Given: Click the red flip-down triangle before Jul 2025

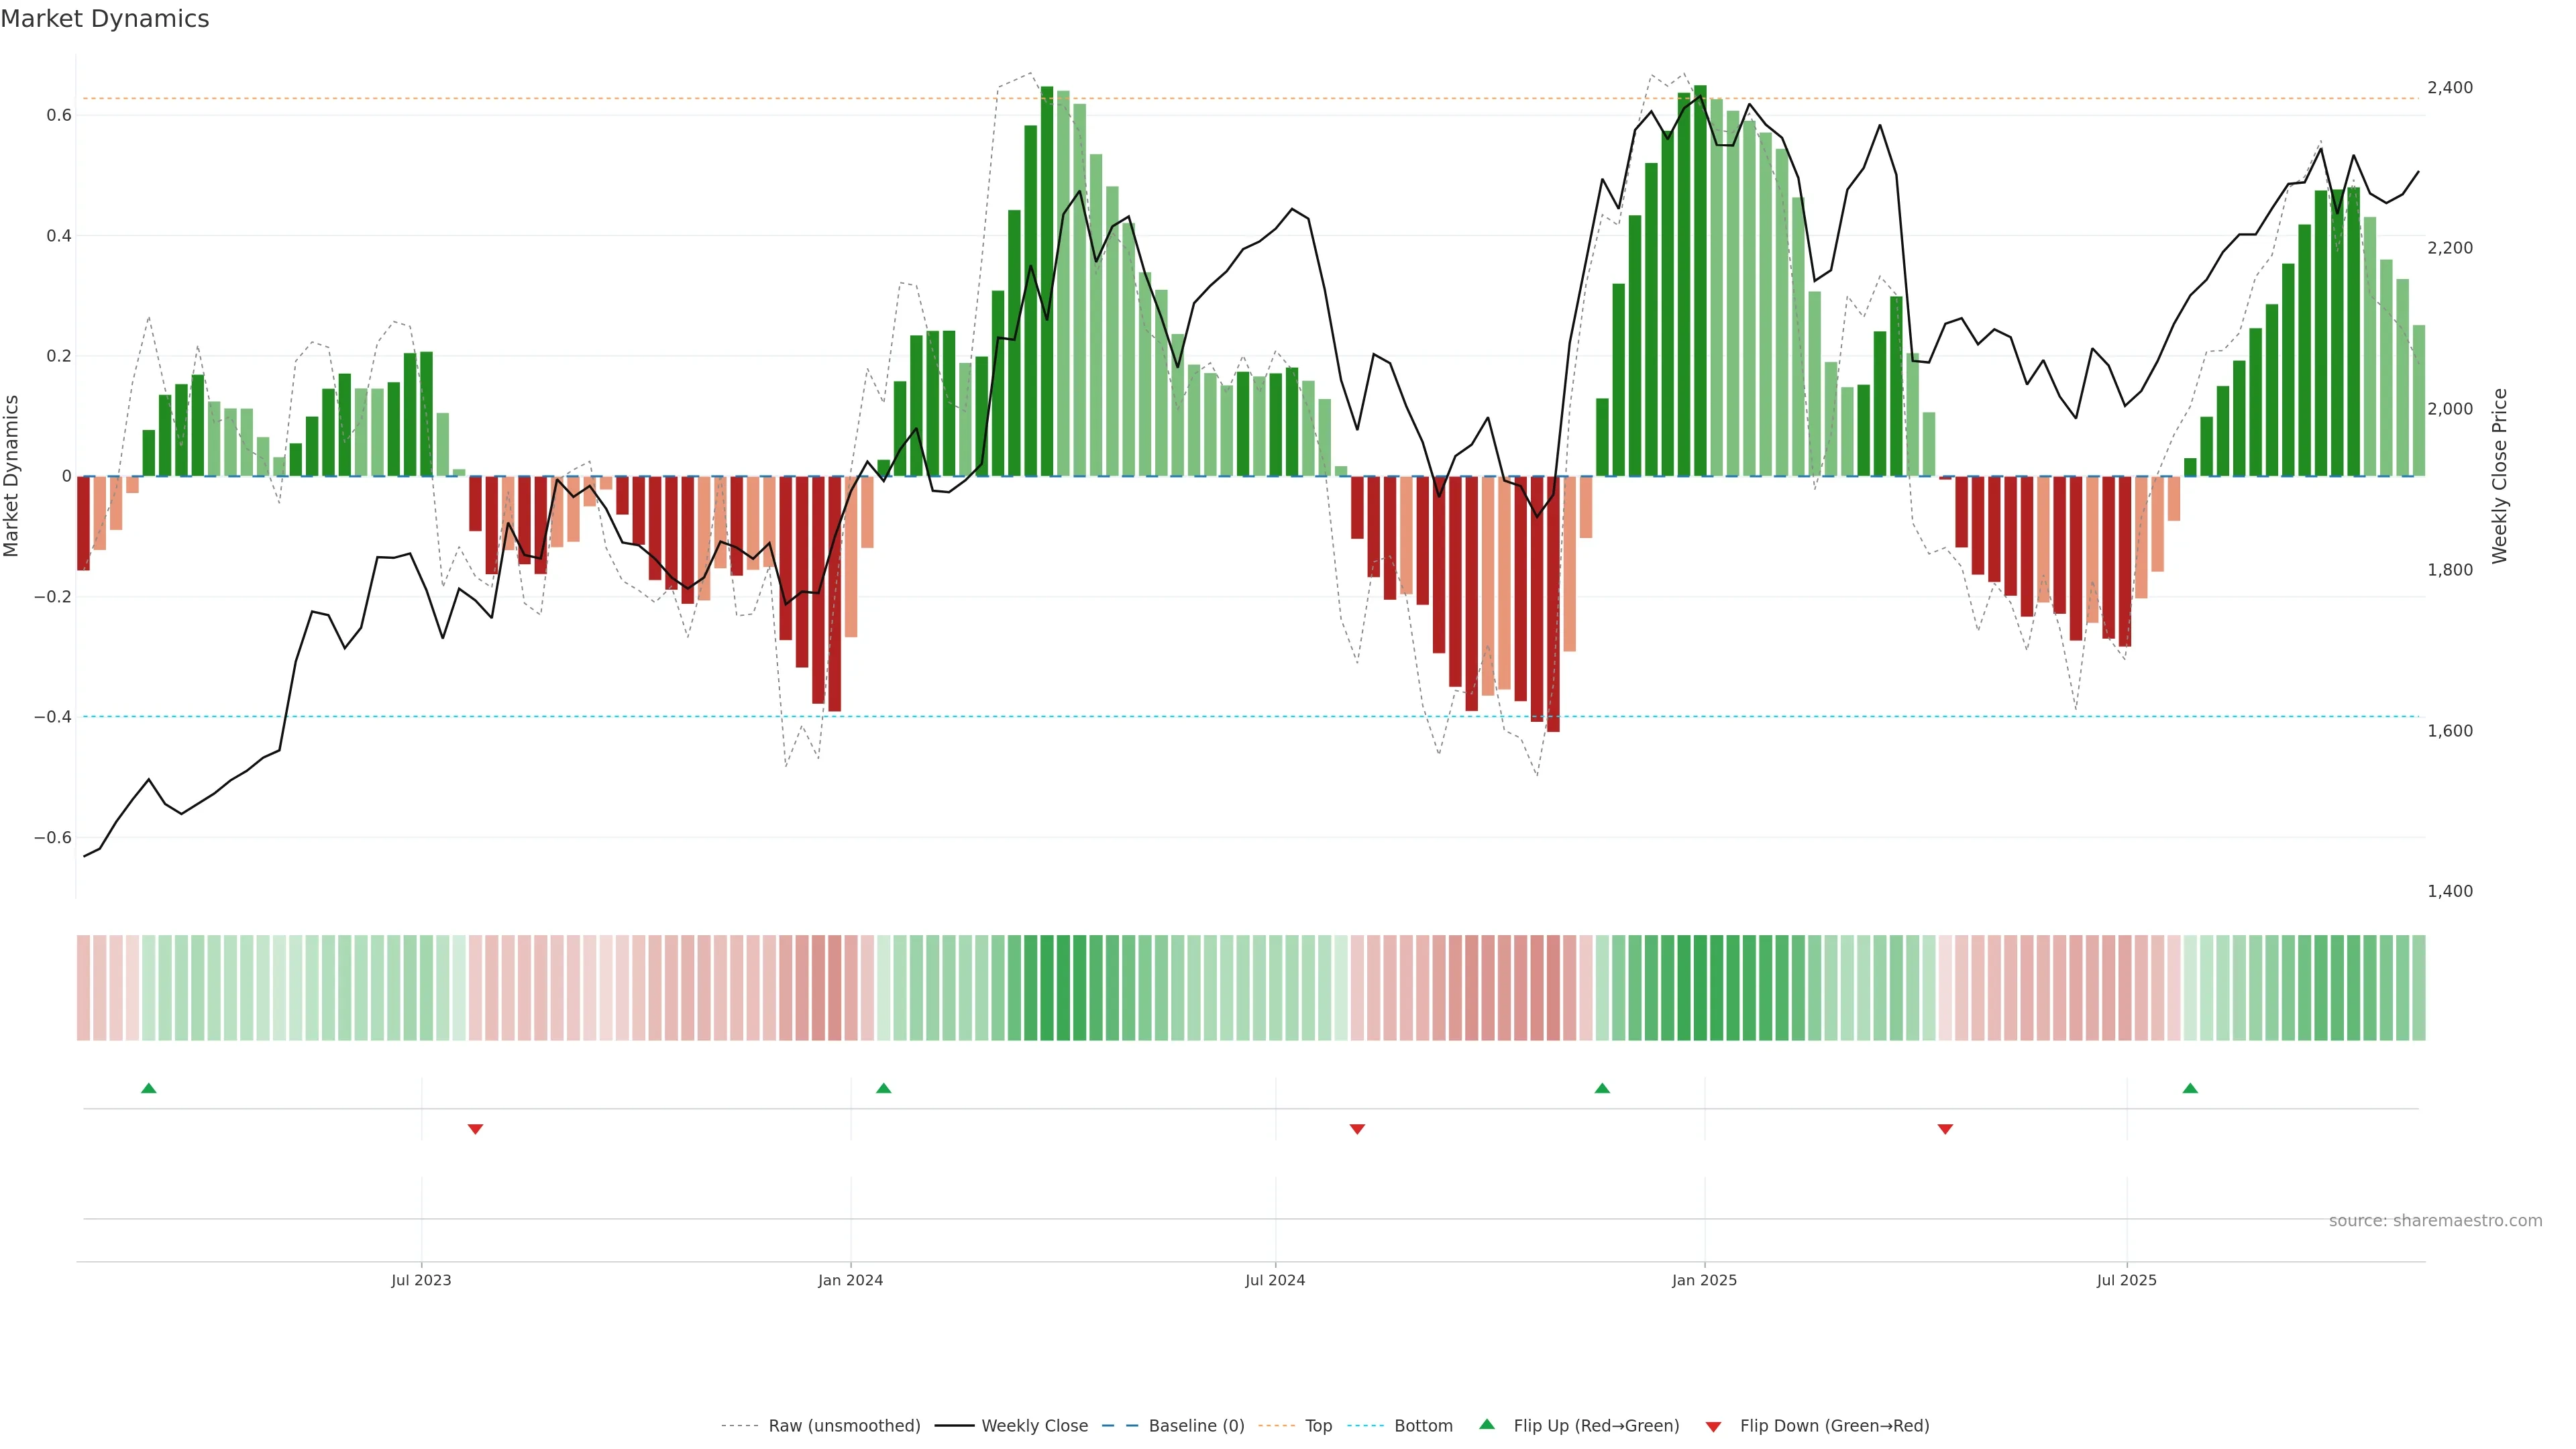Looking at the screenshot, I should point(1945,1129).
